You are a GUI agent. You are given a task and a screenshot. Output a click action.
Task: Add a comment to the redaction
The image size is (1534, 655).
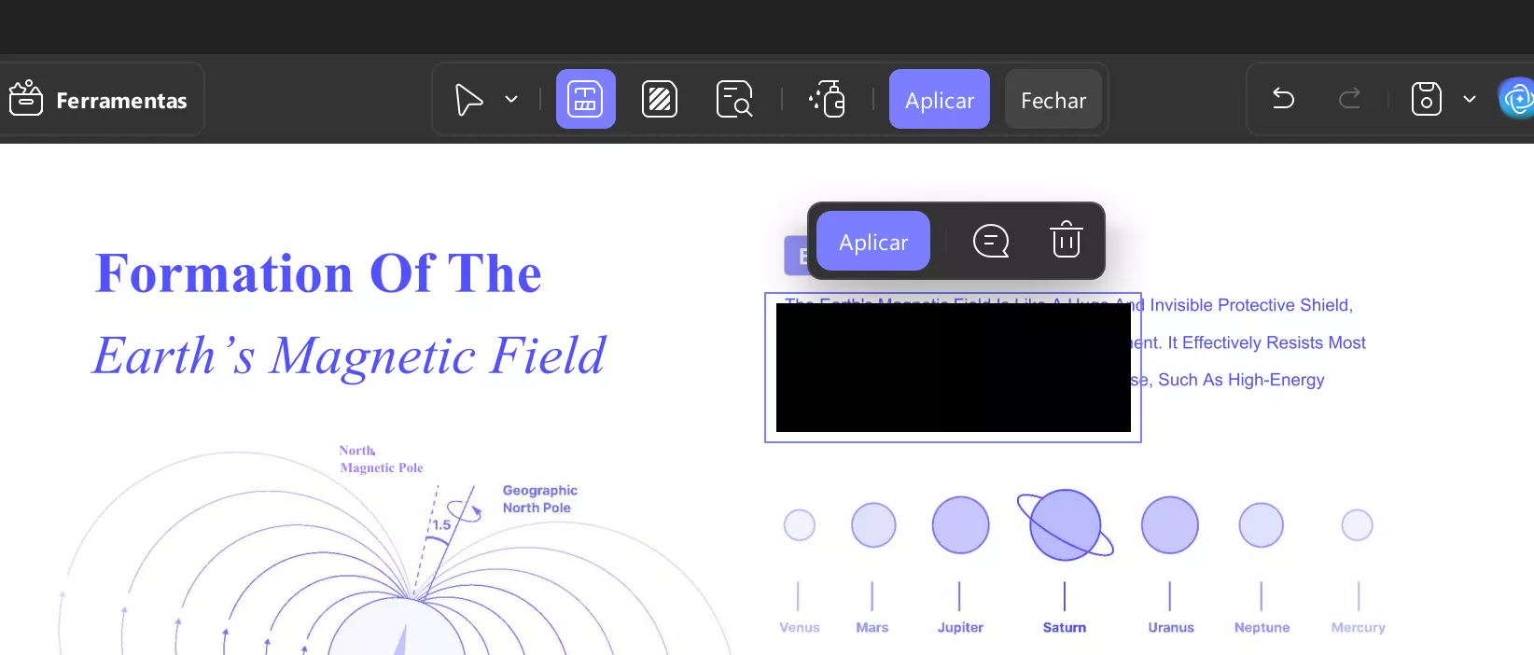991,241
